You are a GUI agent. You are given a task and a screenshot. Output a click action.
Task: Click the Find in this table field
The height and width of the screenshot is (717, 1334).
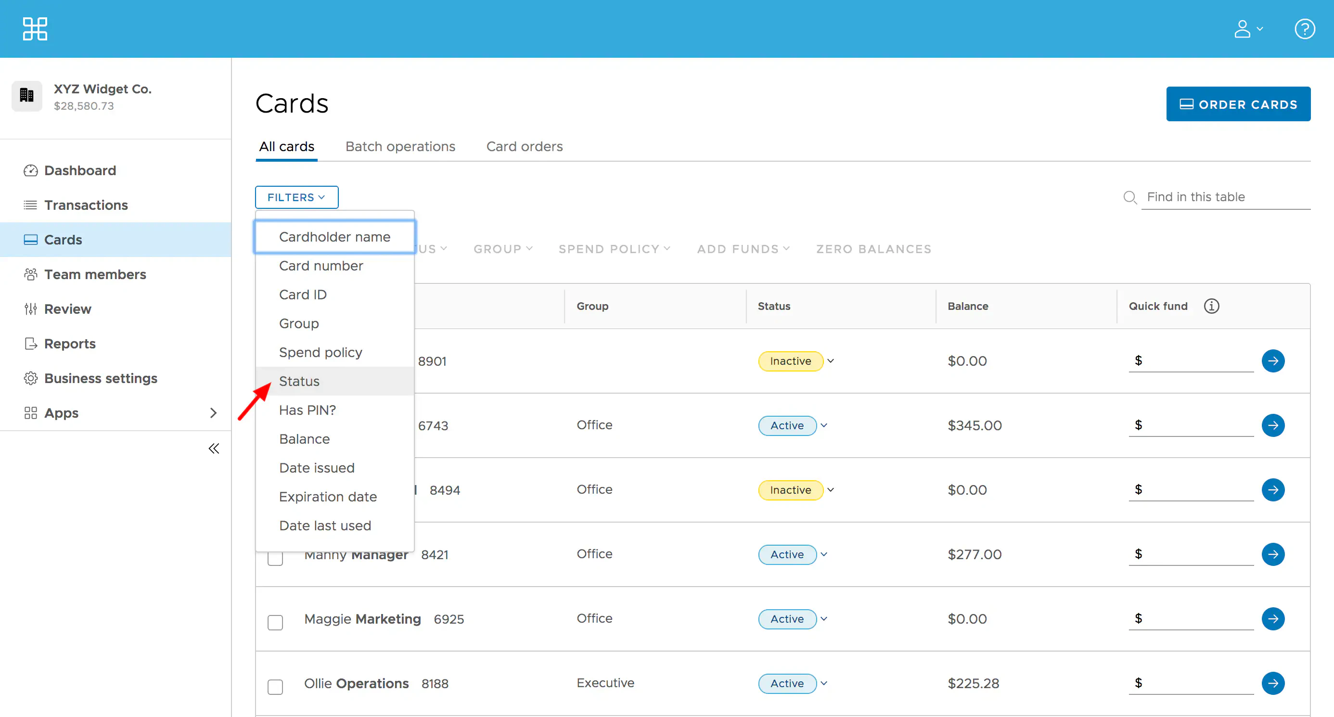(x=1225, y=197)
